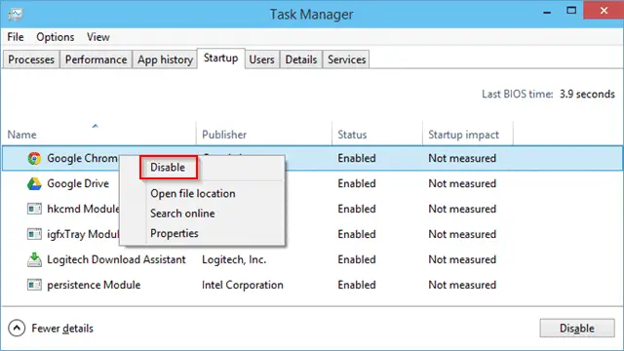Click the Logitech Download Assistant icon
This screenshot has width=624, height=351.
point(34,259)
